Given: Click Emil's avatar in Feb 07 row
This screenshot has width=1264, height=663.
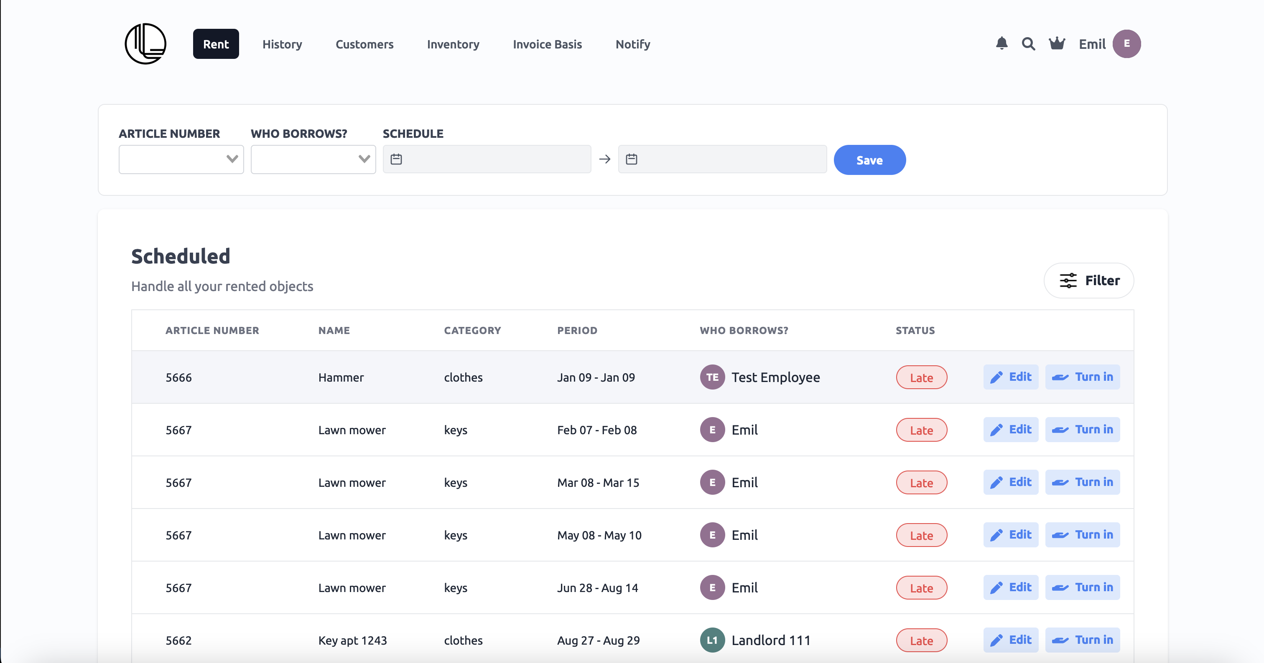Looking at the screenshot, I should tap(712, 430).
